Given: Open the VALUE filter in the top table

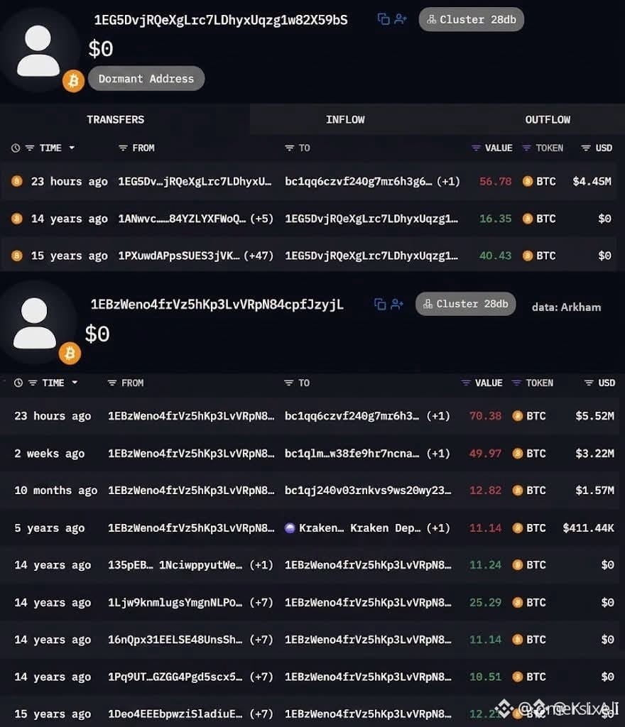Looking at the screenshot, I should coord(476,148).
